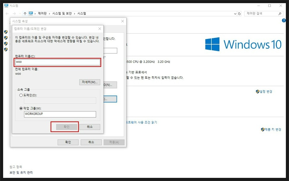Click the first shield icon in left sidebar
289x181 pixels.
6,32
